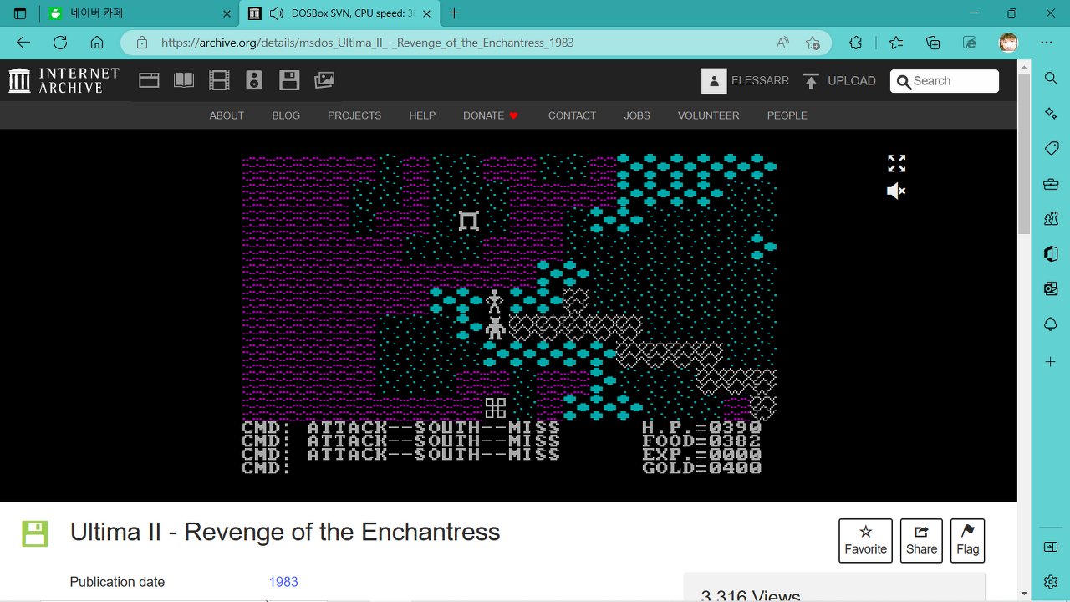Open the ELESSARR user account menu

[x=745, y=80]
